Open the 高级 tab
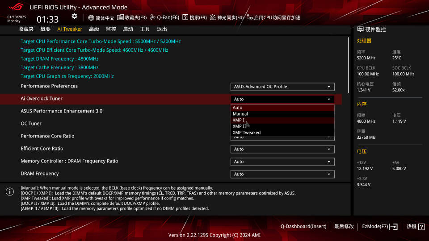Viewport: 429px width, 241px height. coord(94,29)
